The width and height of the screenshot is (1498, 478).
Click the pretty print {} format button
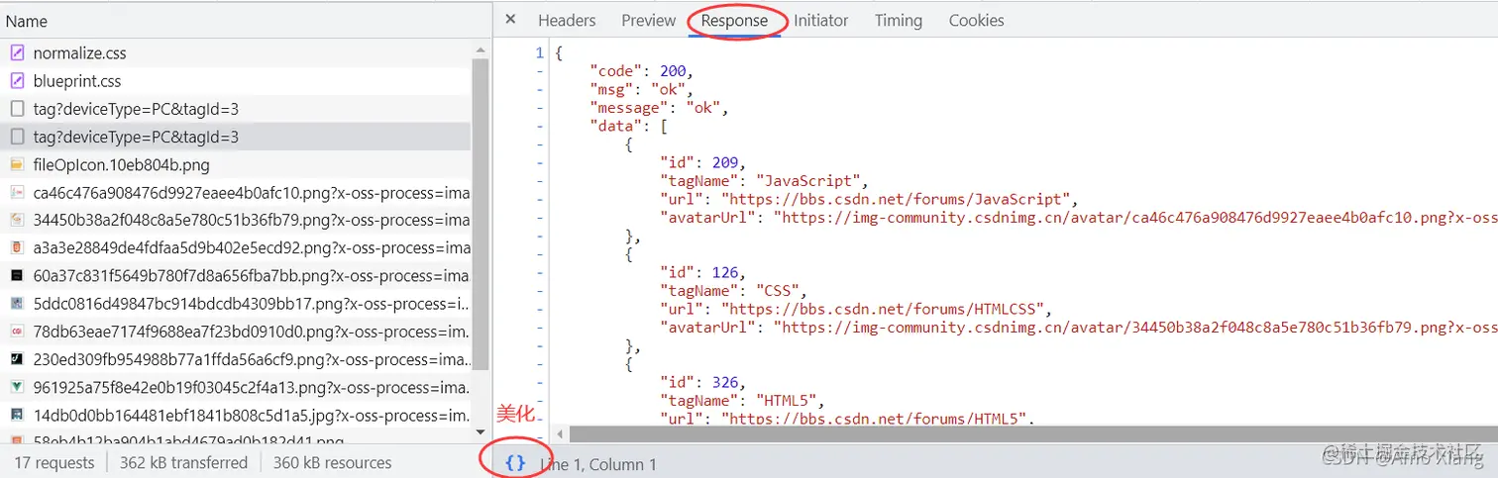pos(515,462)
